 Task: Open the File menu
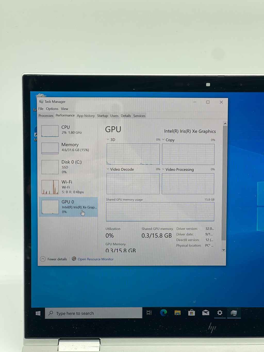coord(41,109)
